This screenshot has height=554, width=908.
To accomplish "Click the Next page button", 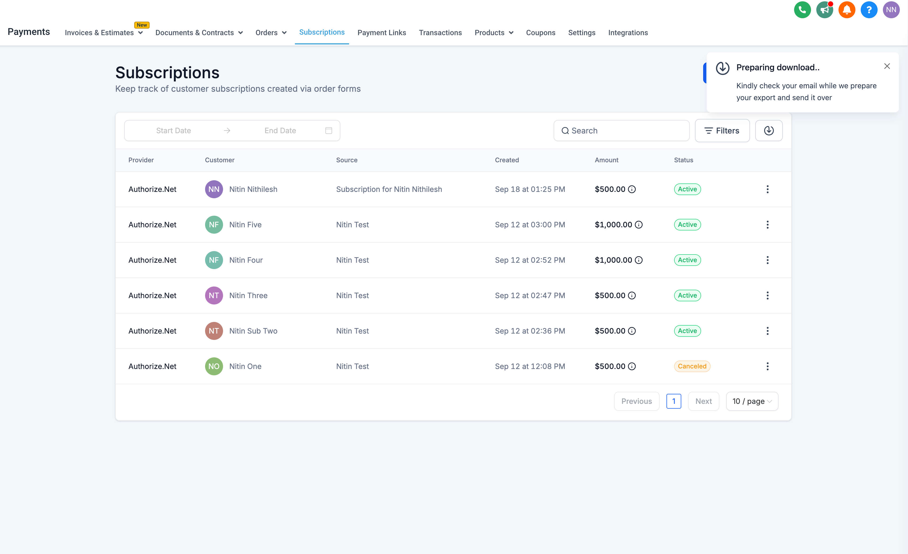I will click(703, 401).
